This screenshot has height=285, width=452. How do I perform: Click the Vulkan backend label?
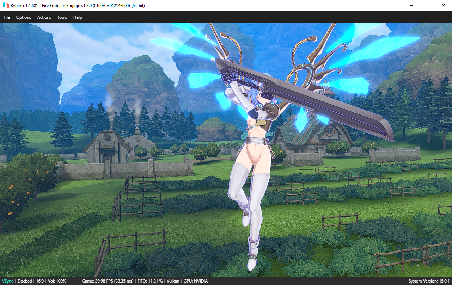[x=173, y=281]
